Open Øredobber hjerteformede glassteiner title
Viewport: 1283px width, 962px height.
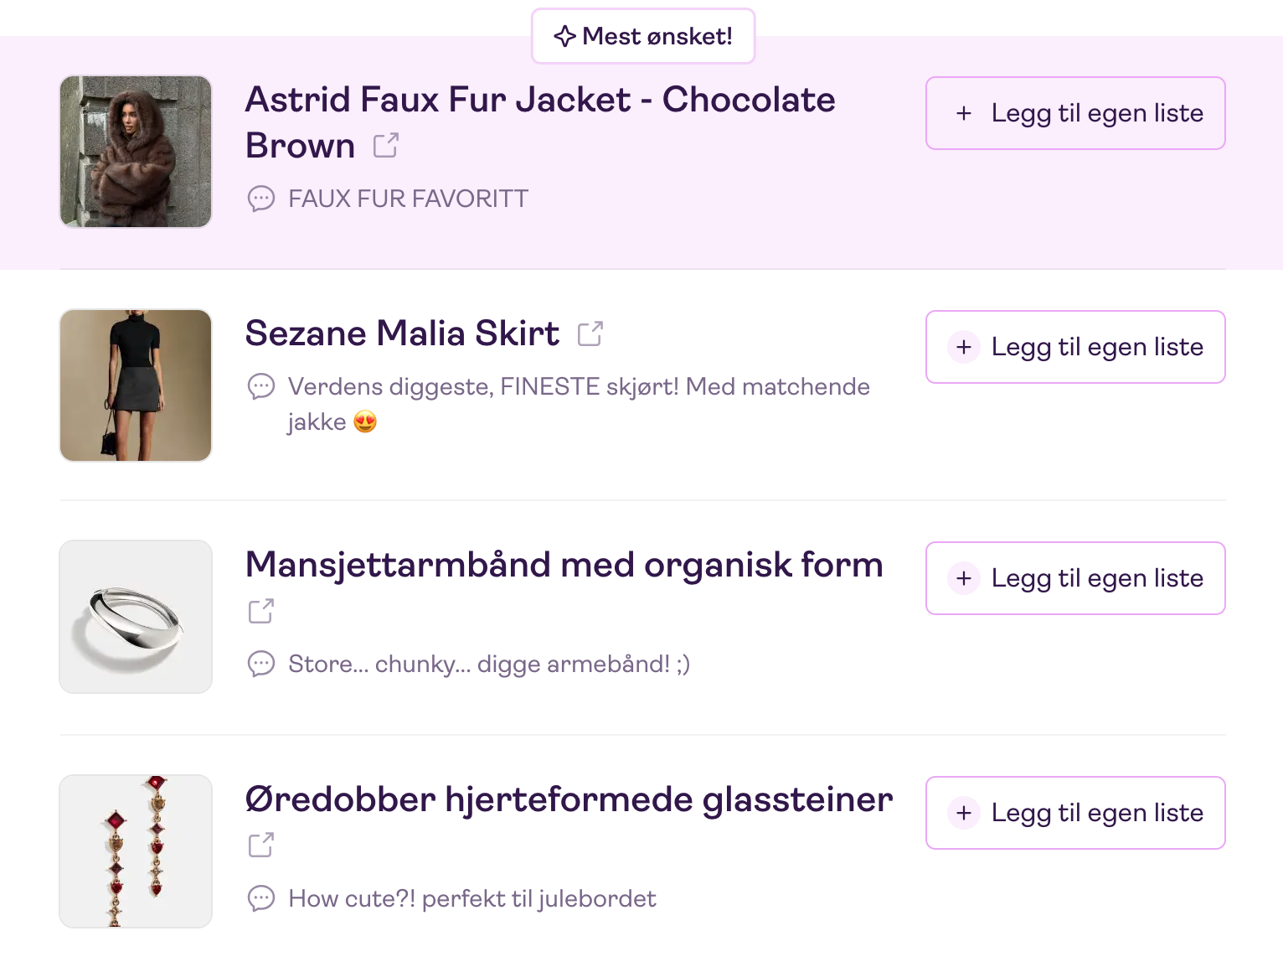point(569,799)
